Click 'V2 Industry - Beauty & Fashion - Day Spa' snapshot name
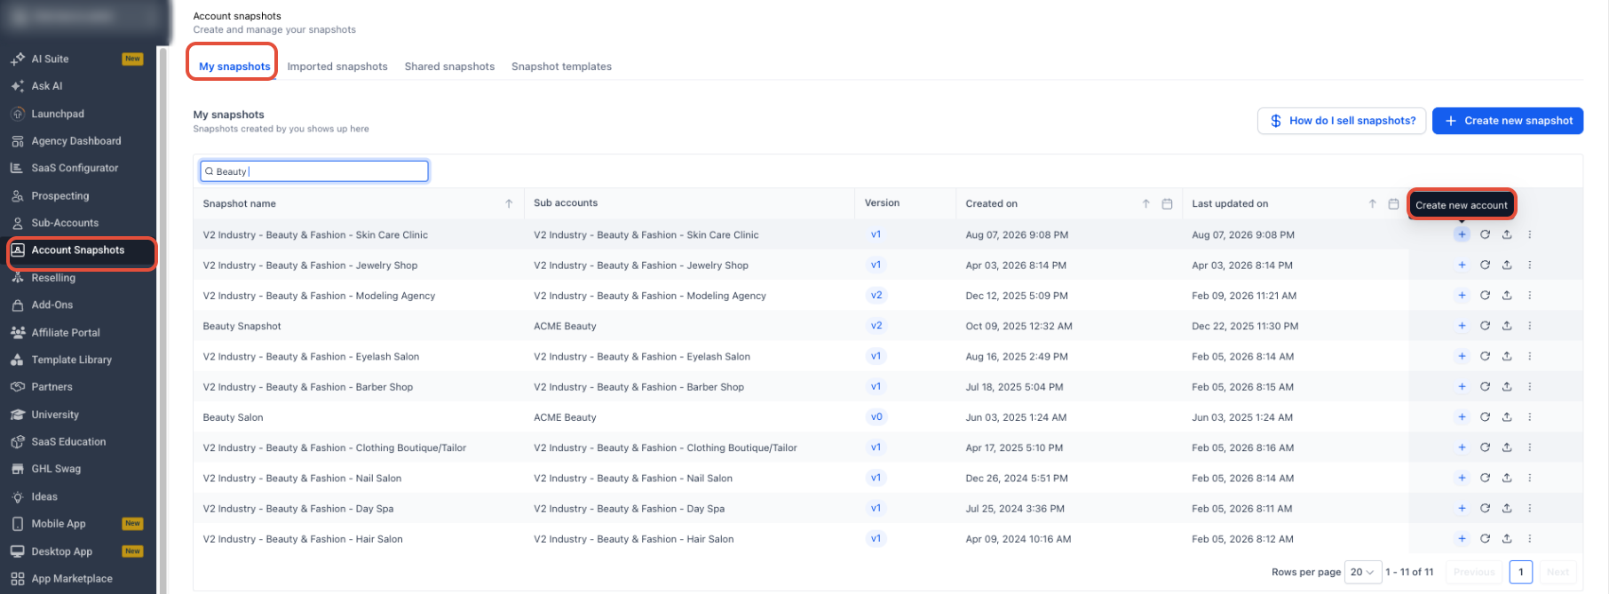The height and width of the screenshot is (594, 1609). (298, 509)
